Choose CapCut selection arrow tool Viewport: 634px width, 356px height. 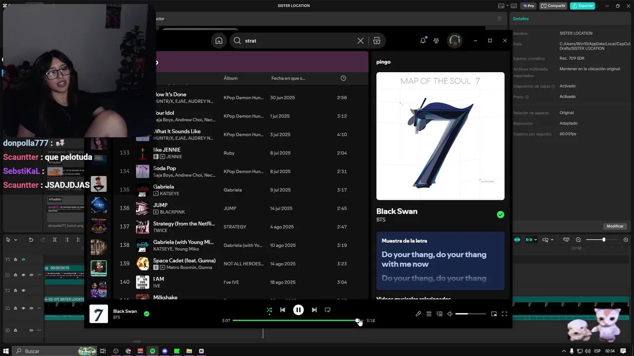point(8,240)
